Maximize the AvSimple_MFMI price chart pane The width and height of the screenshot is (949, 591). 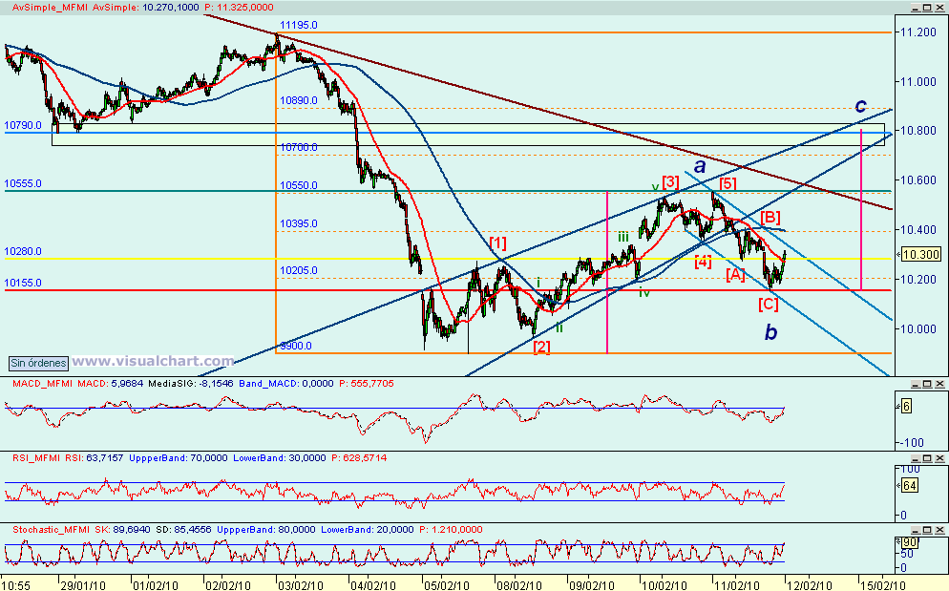[927, 8]
